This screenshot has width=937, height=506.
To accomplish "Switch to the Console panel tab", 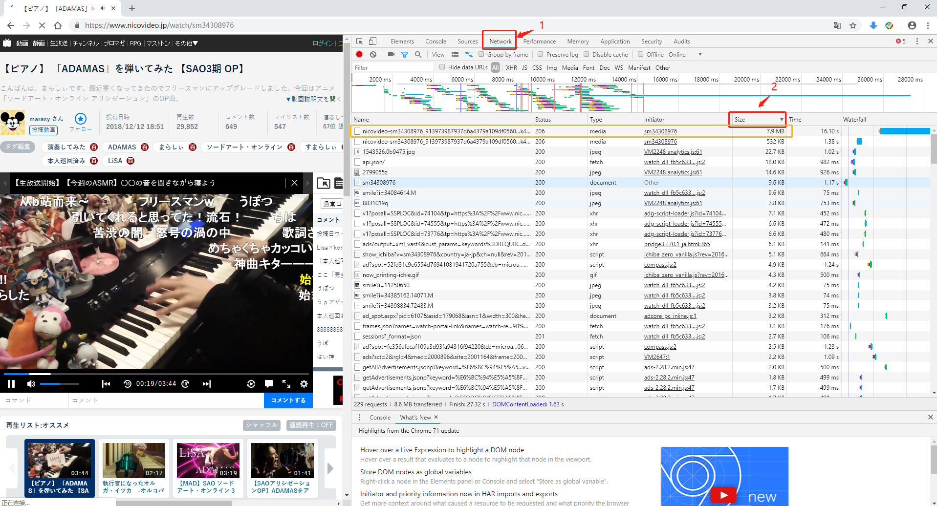I will tap(436, 42).
